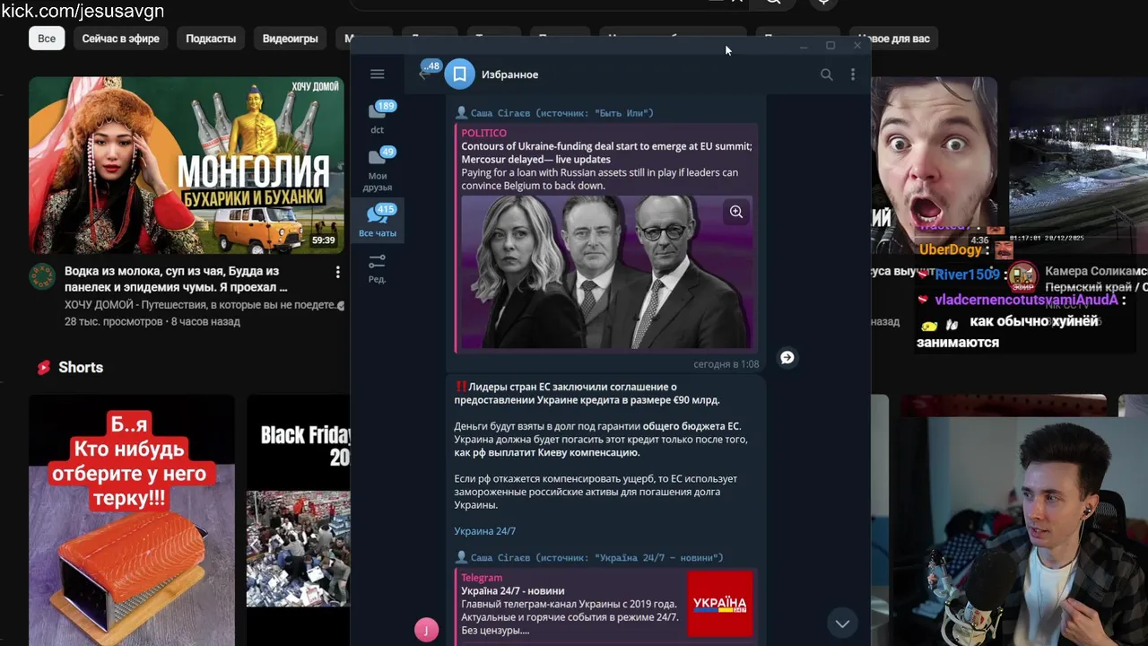This screenshot has height=646, width=1148.
Task: Open the Монголия video thumbnail
Action: point(187,166)
